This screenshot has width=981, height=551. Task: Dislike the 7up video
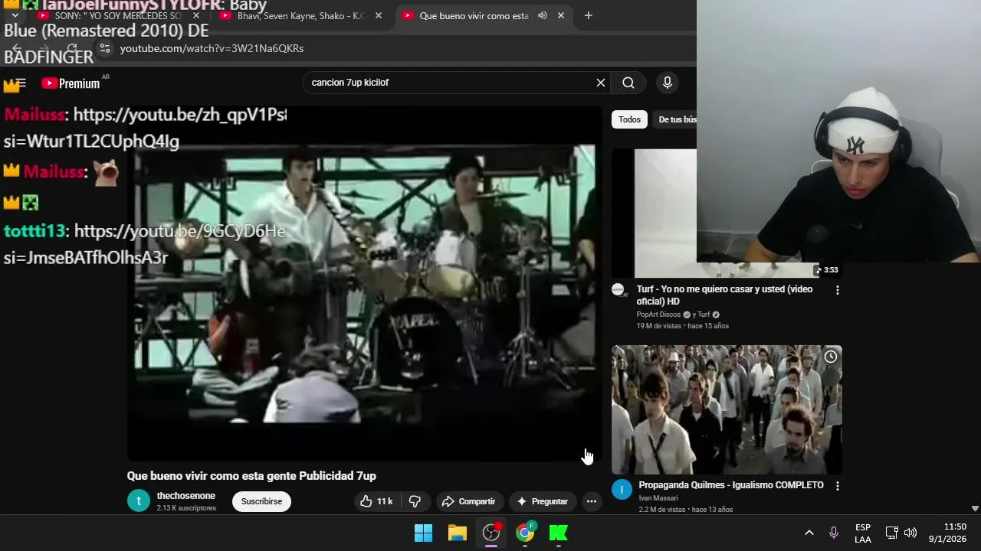[x=415, y=501]
